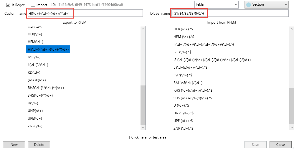294x150 pixels.
Task: Uncheck the Is Regex checkbox
Action: tap(8, 5)
